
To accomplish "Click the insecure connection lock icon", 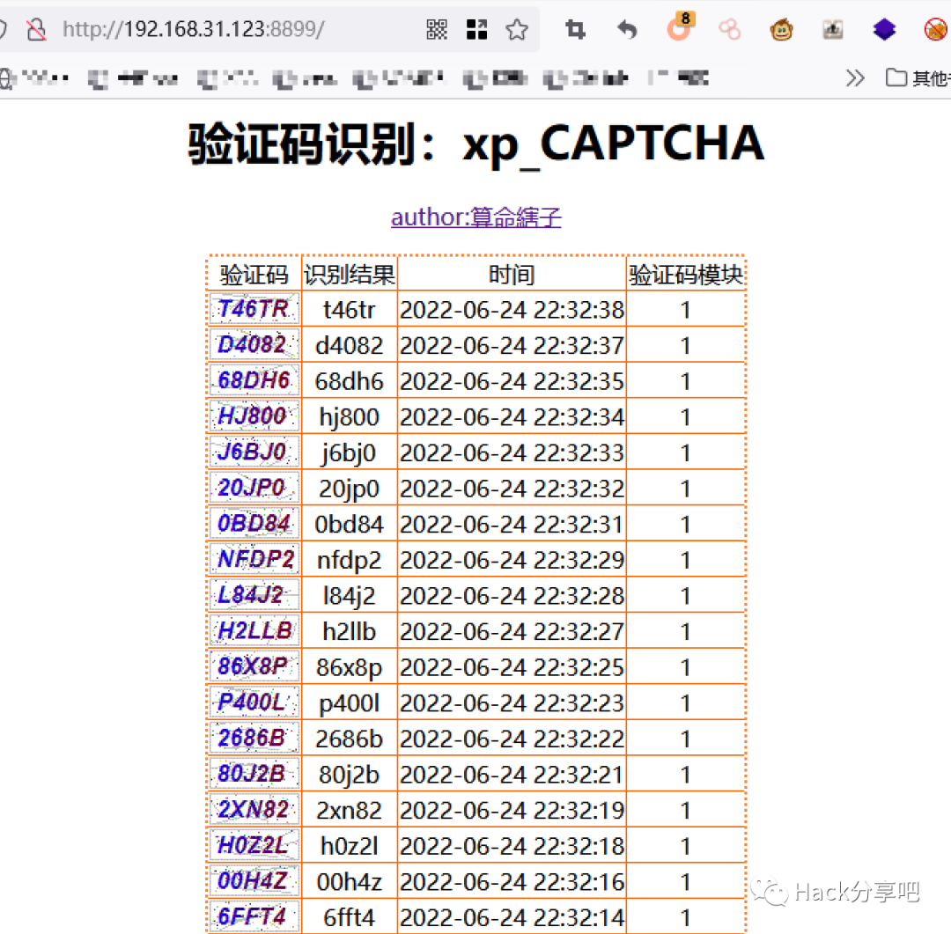I will [x=36, y=29].
